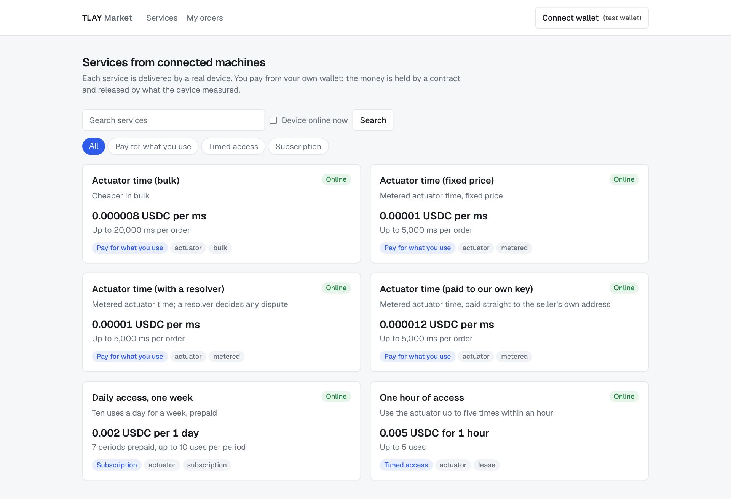Viewport: 731px width, 499px height.
Task: Click heading Services from connected machines
Action: pos(174,62)
